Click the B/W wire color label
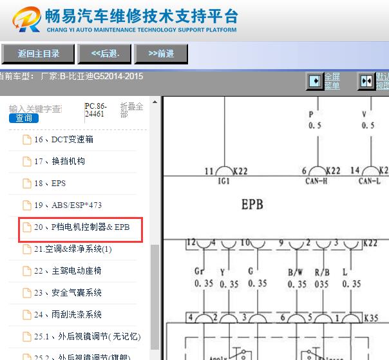The width and height of the screenshot is (389, 360). (295, 272)
